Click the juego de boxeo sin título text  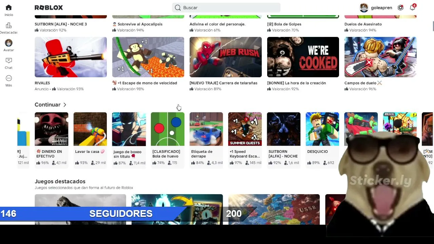pyautogui.click(x=127, y=154)
